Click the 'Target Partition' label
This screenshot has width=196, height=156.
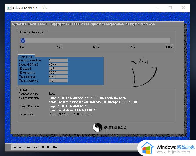point(29,106)
